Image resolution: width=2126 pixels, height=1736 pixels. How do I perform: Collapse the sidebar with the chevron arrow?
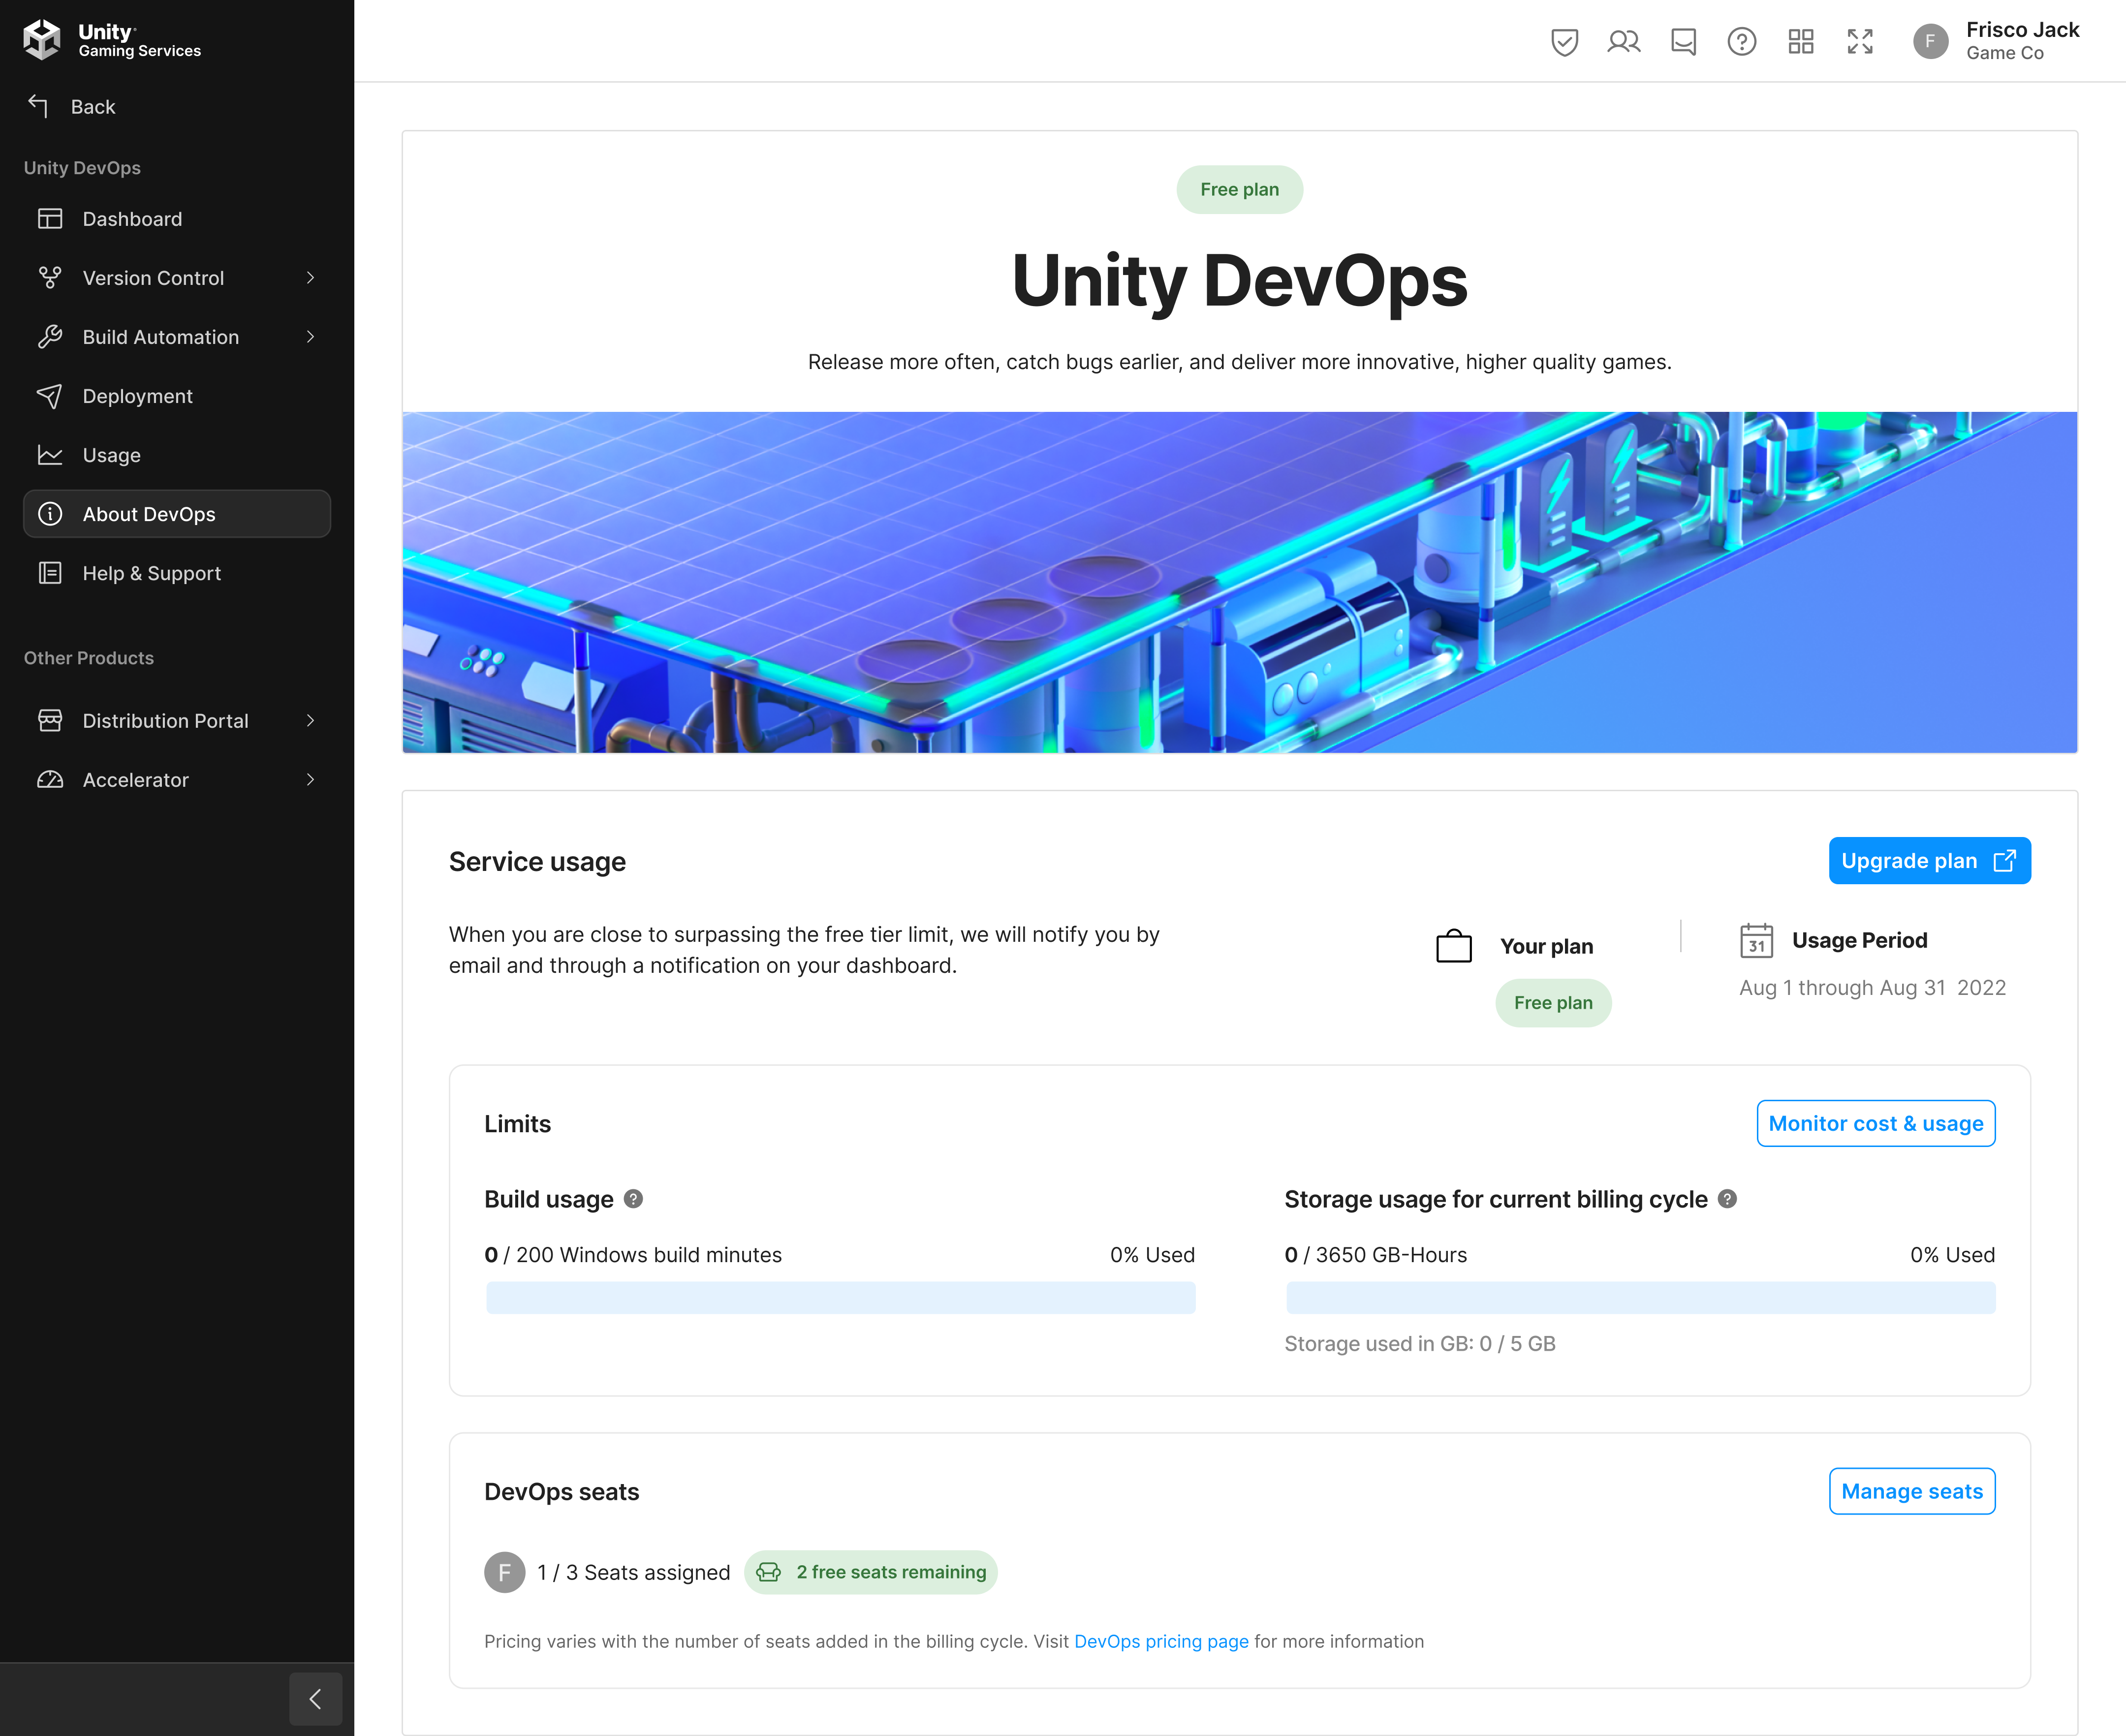[316, 1699]
